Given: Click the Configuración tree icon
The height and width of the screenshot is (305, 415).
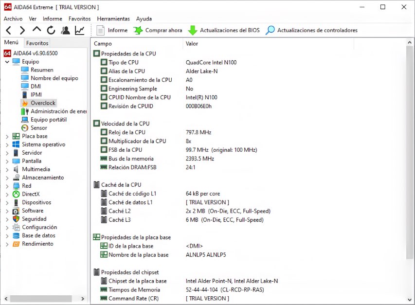Looking at the screenshot, I should 16,227.
